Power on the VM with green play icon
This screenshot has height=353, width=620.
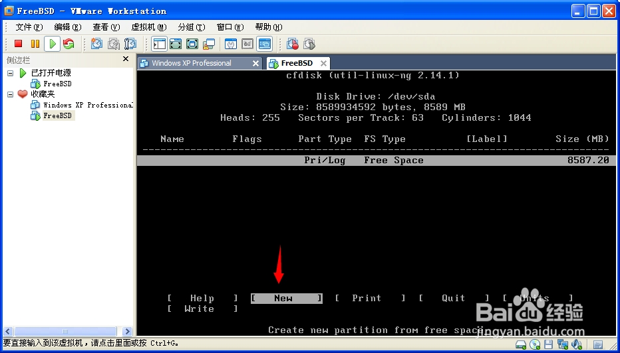tap(52, 44)
